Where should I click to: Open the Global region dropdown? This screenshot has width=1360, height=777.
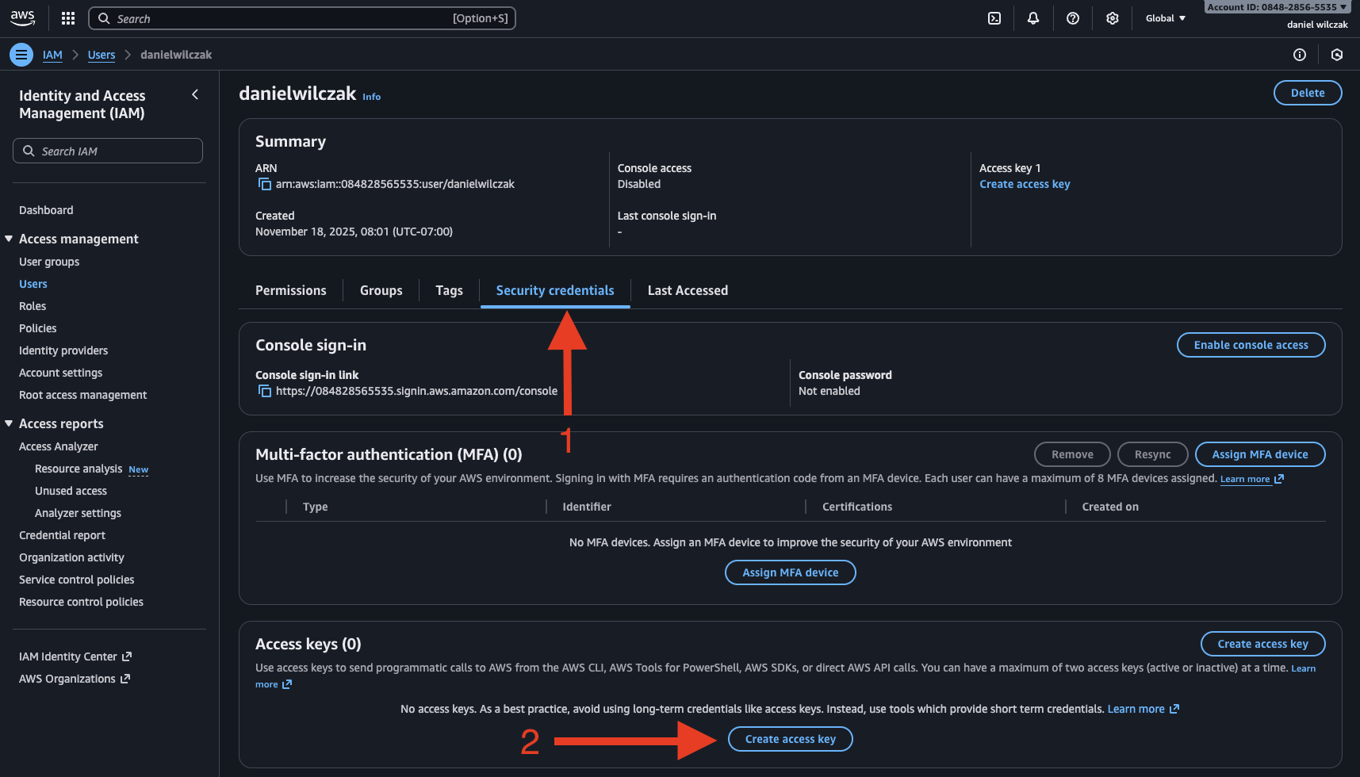pyautogui.click(x=1165, y=18)
